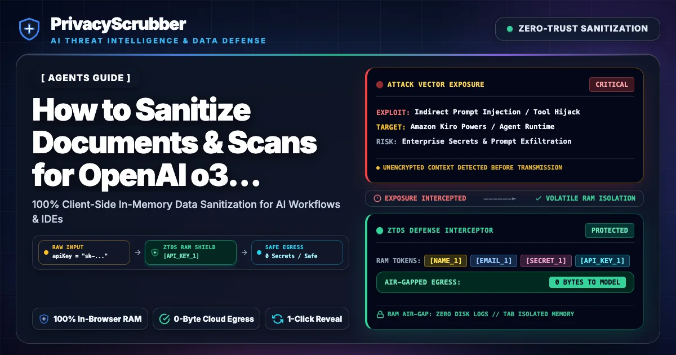Click the 0 BYTES TO MODEL badge

tap(588, 282)
